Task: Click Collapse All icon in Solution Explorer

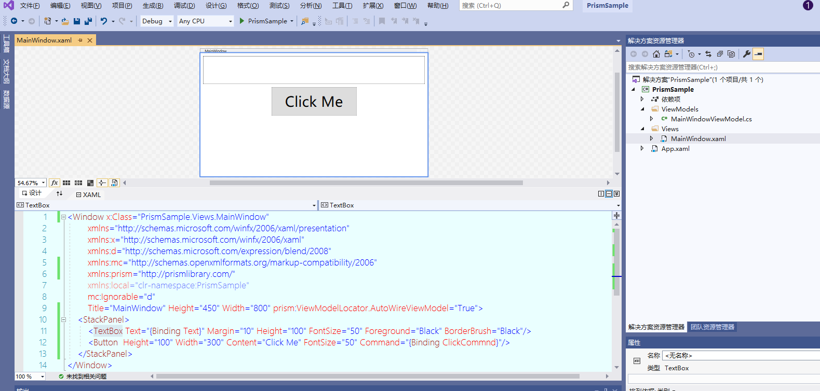Action: point(720,54)
